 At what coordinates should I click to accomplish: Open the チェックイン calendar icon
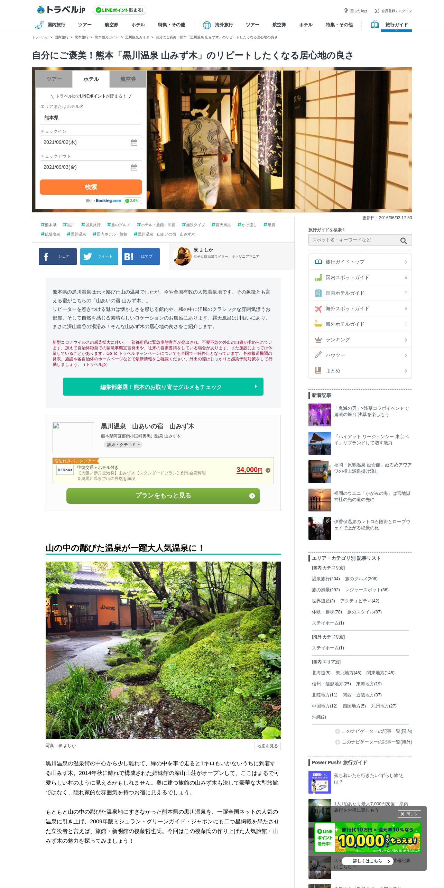point(134,142)
